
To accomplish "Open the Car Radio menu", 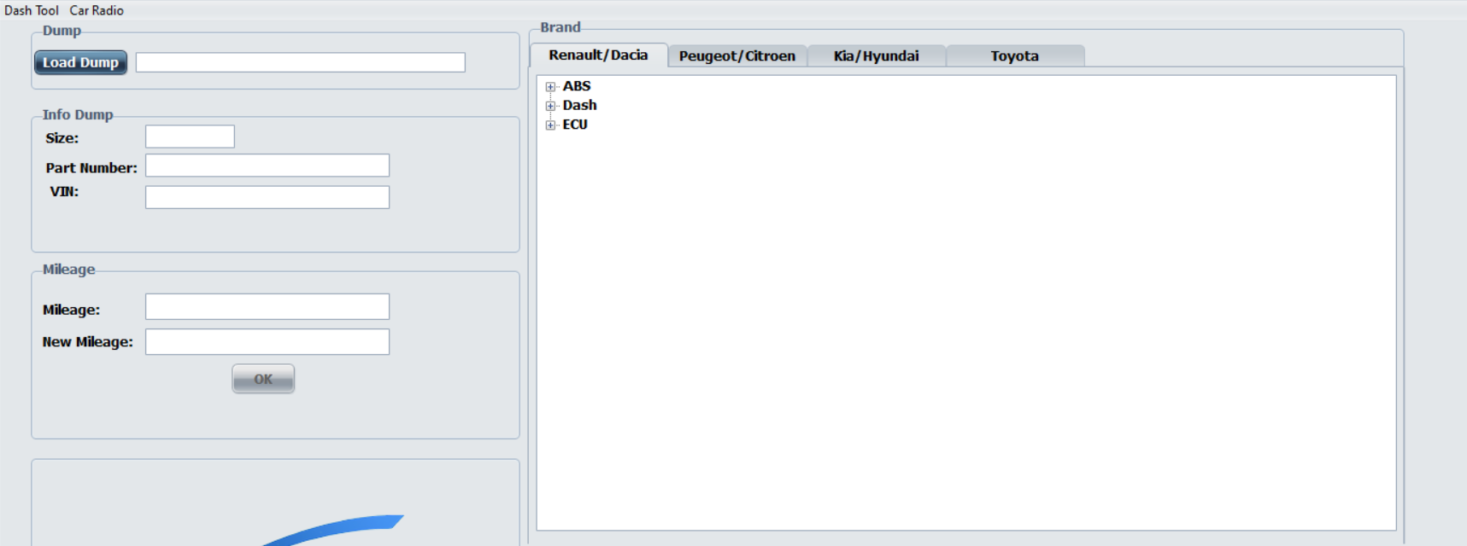I will tap(97, 10).
